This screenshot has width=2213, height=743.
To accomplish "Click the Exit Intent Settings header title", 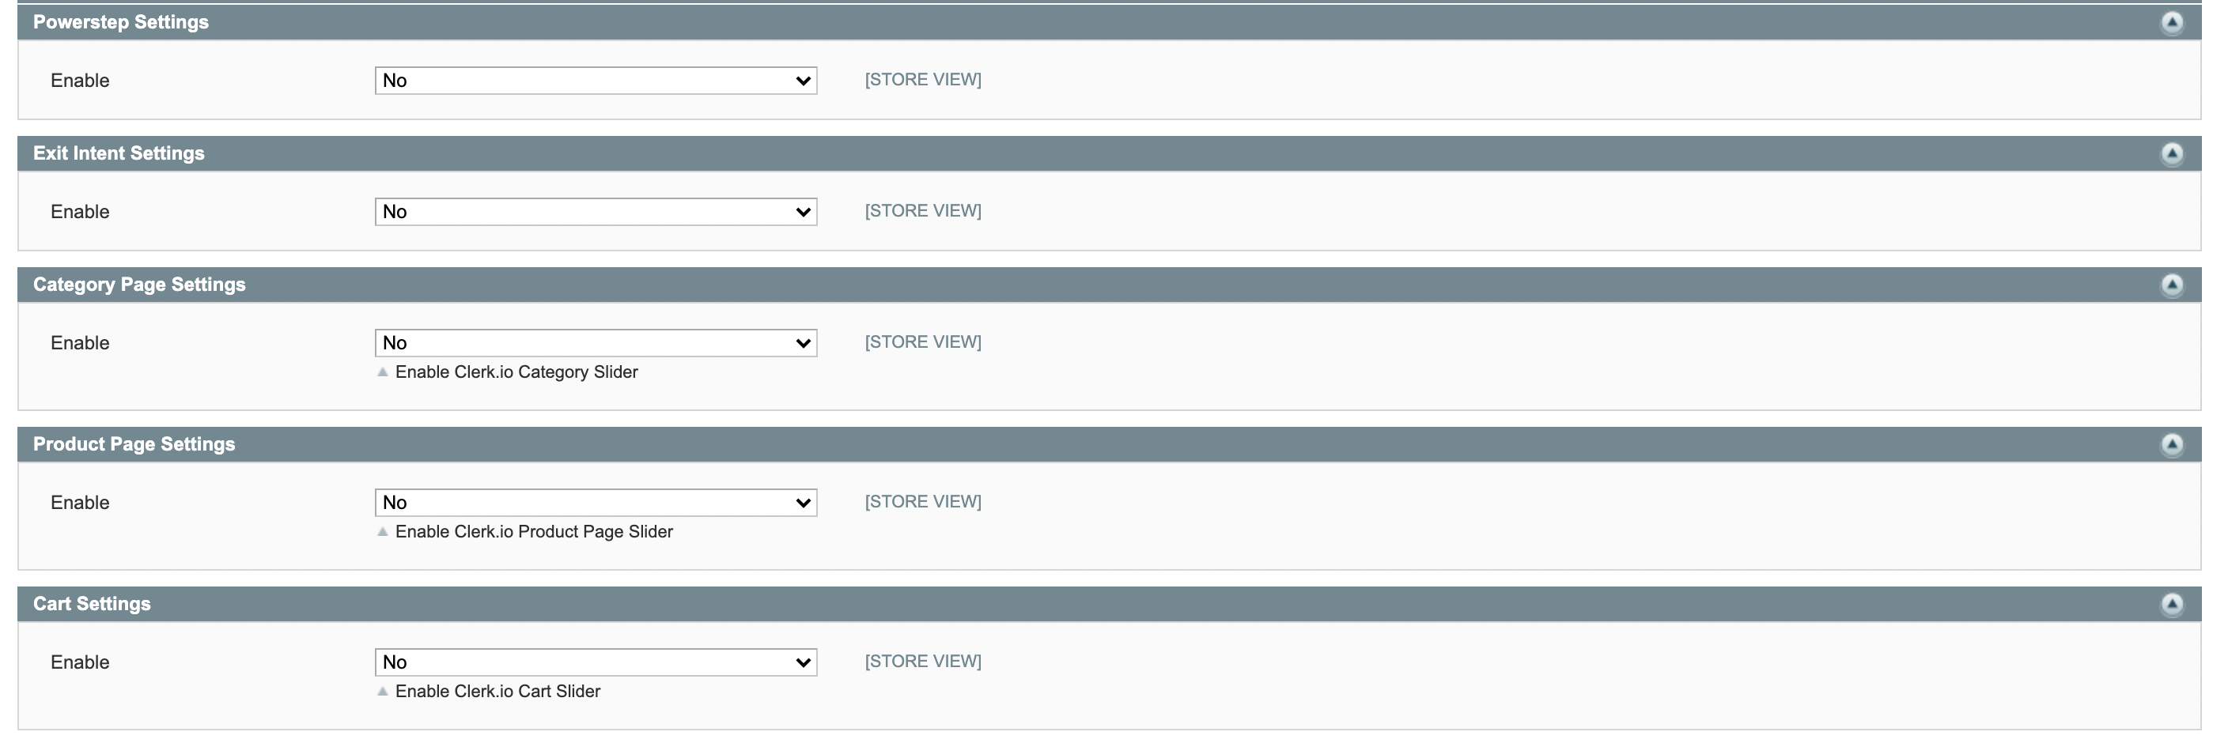I will [119, 154].
